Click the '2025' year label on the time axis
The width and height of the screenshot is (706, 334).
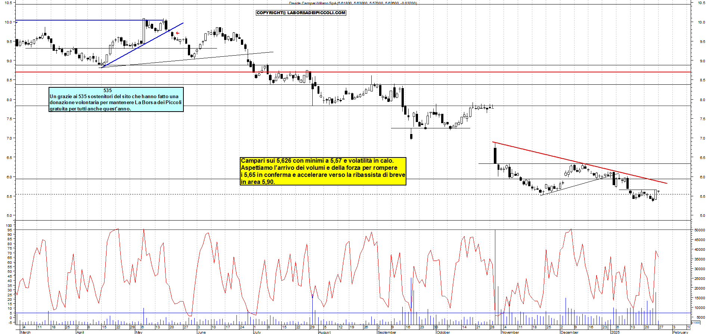click(x=615, y=332)
